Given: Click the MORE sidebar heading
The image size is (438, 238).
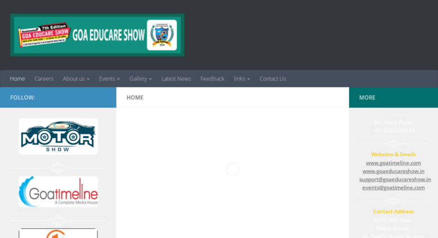Looking at the screenshot, I should coord(367,97).
